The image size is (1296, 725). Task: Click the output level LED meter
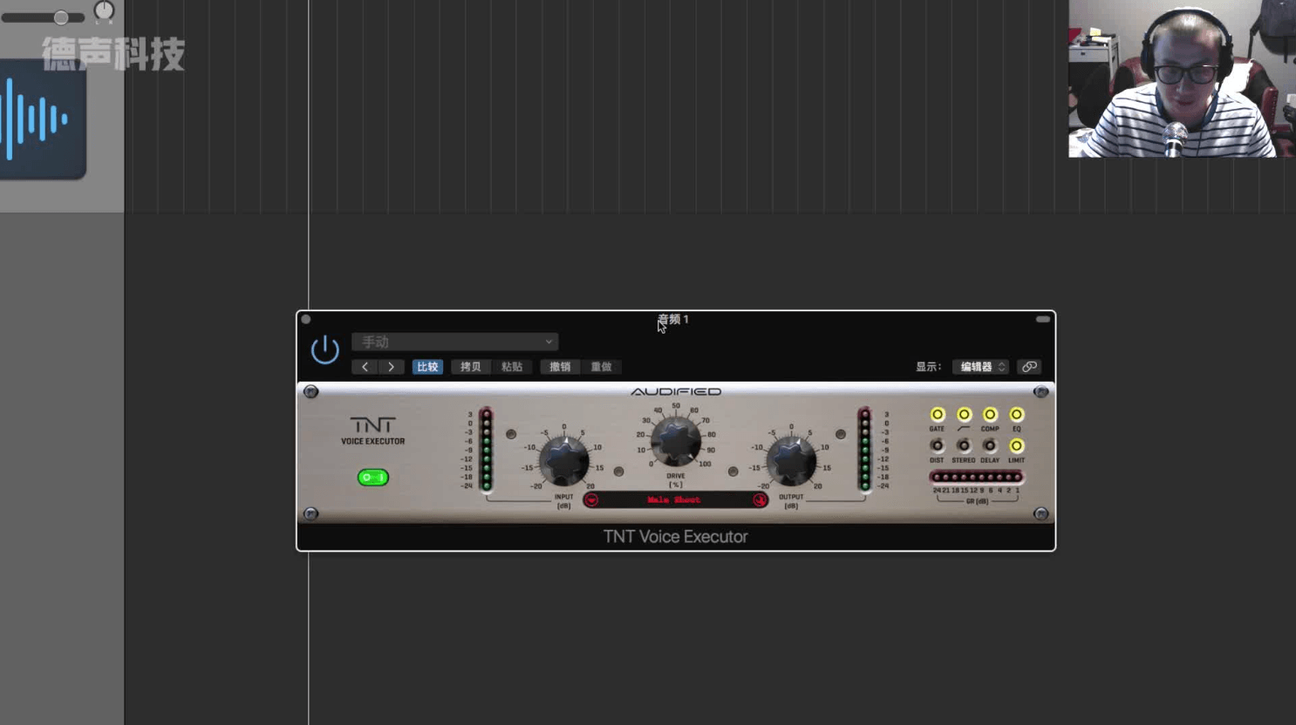(x=864, y=451)
